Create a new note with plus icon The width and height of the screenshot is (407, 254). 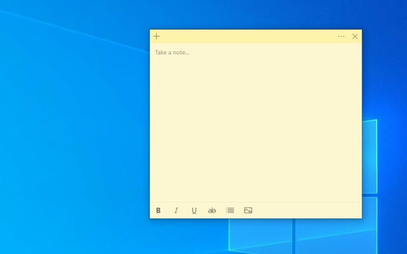[157, 36]
